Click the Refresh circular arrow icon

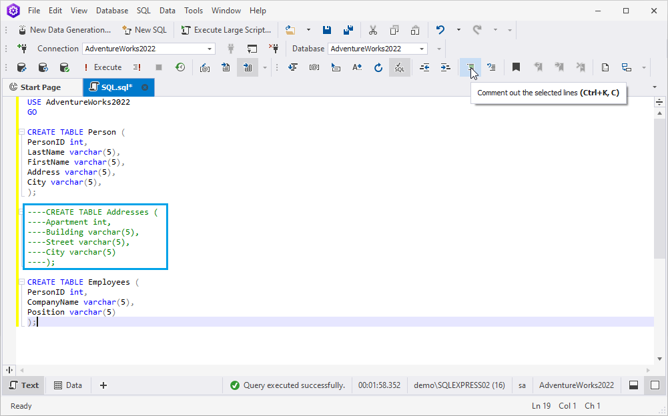coord(378,67)
